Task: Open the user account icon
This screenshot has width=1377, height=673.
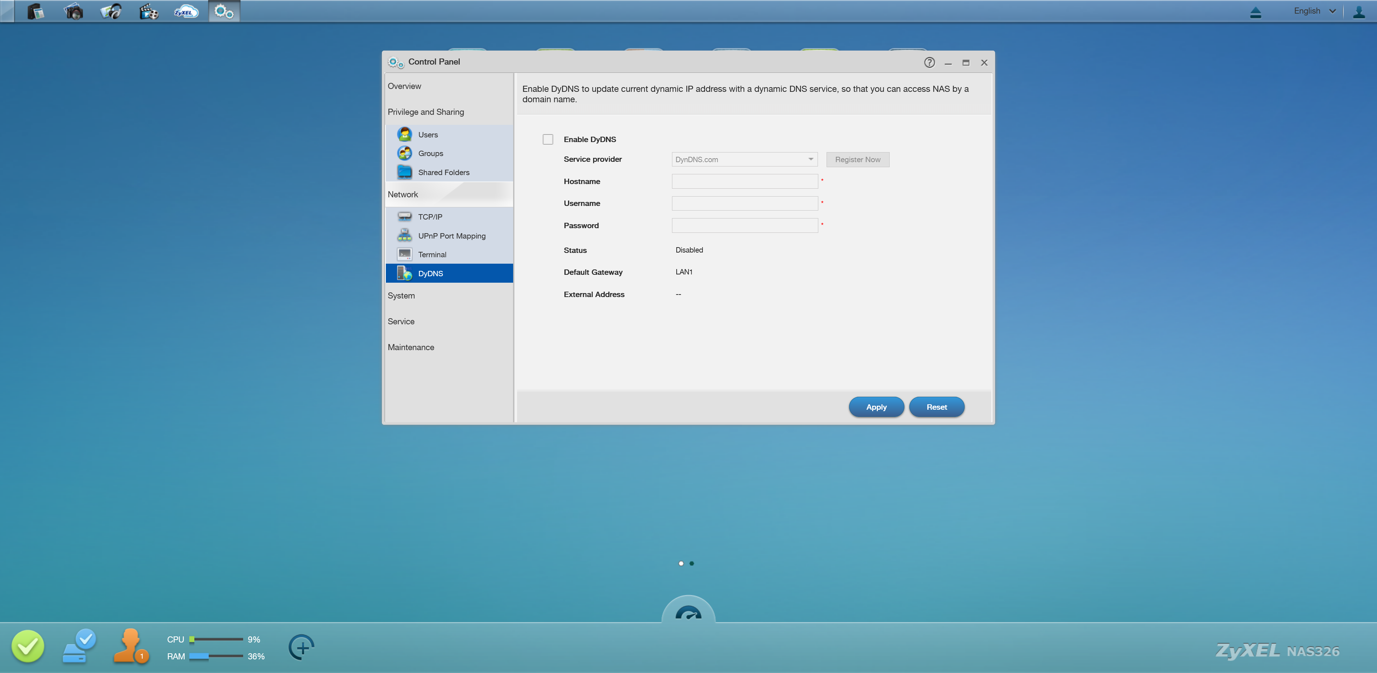Action: point(1359,11)
